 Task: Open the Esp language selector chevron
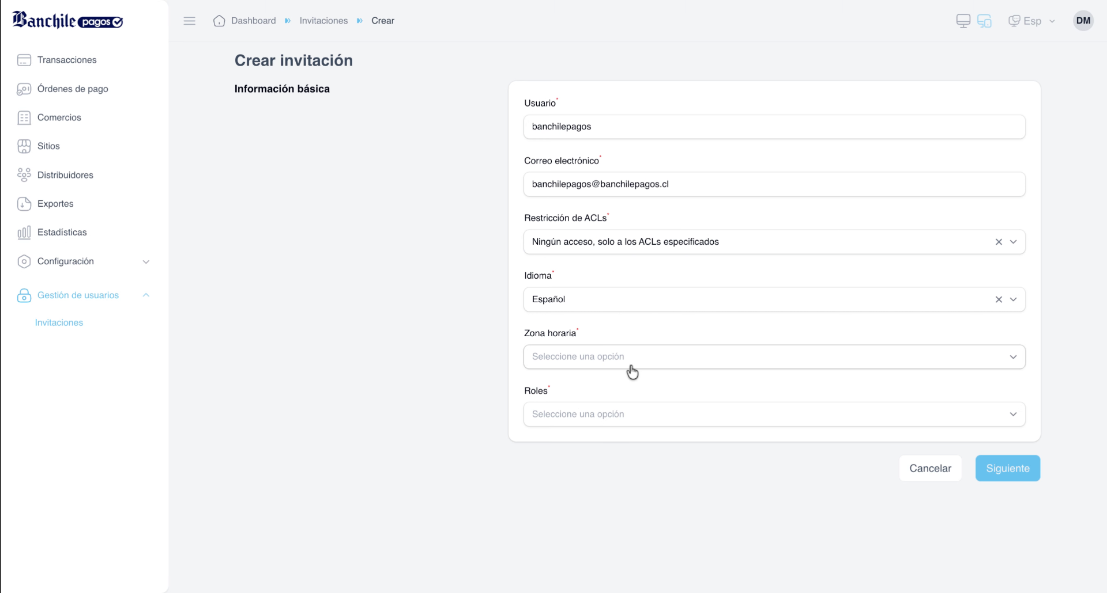(1052, 21)
